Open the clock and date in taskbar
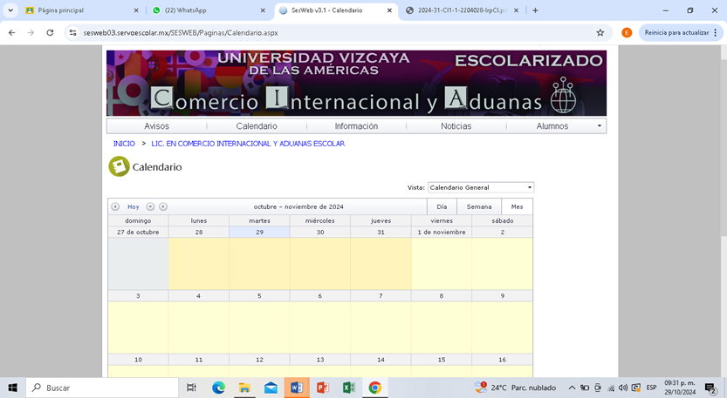Image resolution: width=727 pixels, height=398 pixels. coord(680,388)
